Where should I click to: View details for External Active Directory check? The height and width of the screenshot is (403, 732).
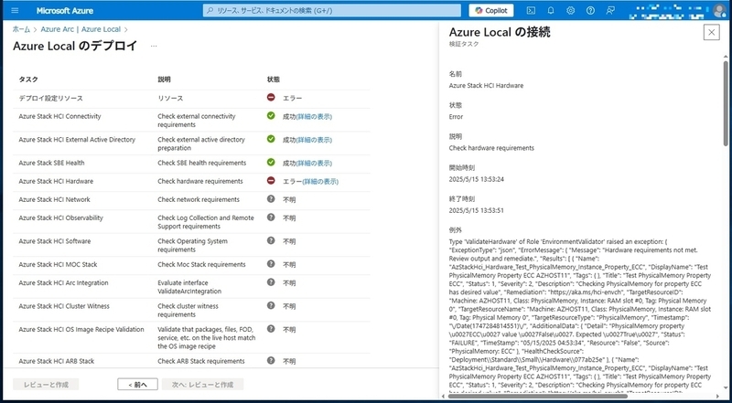314,140
